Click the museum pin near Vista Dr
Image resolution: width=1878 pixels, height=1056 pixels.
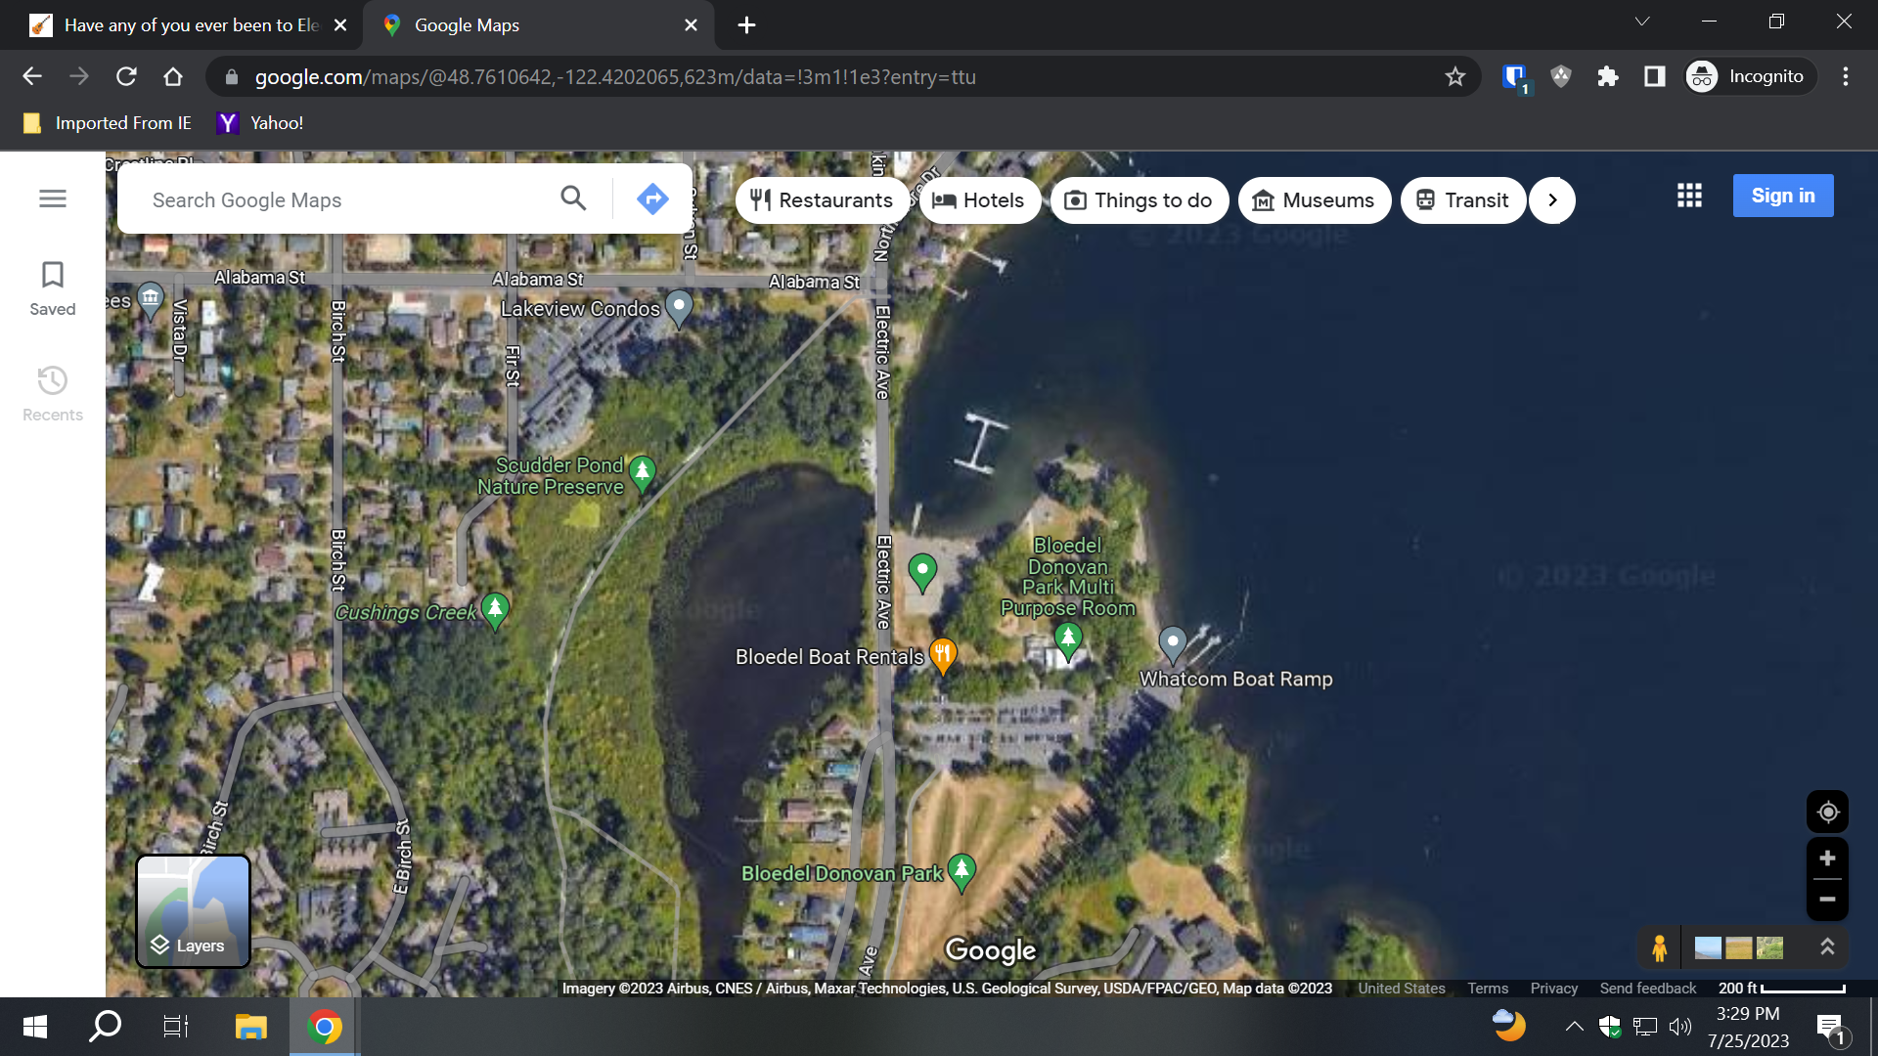point(151,300)
